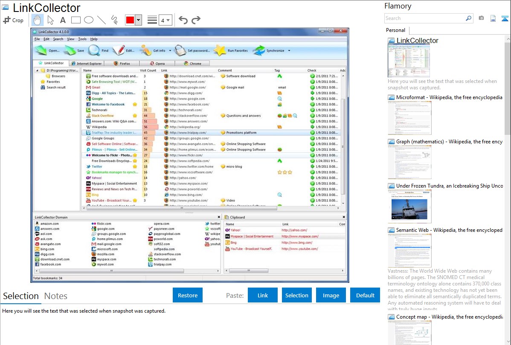Open the line width dropdown showing 4

[x=165, y=20]
